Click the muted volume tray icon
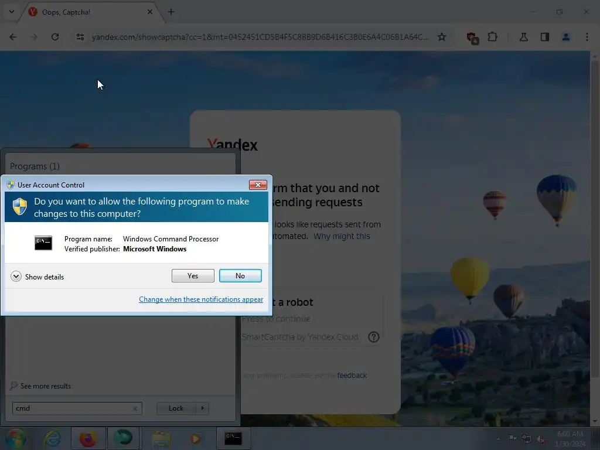The width and height of the screenshot is (600, 450). tap(541, 439)
